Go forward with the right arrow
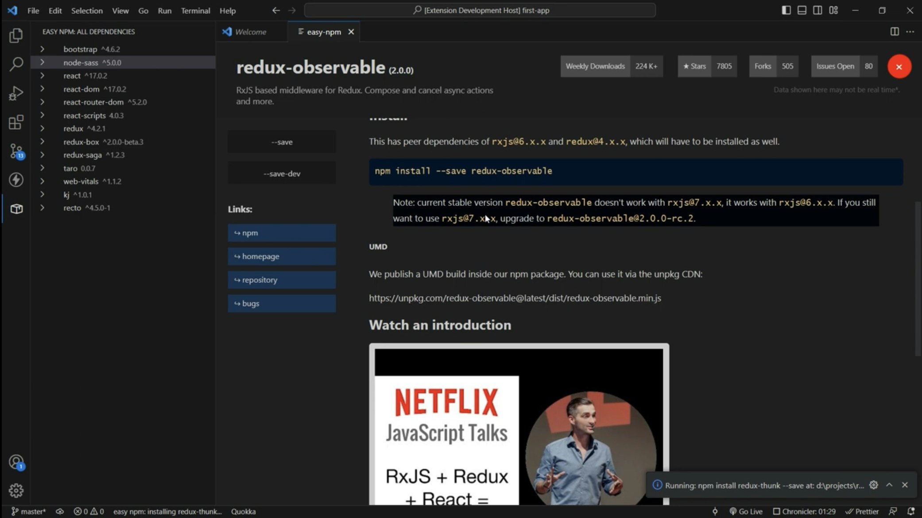Image resolution: width=922 pixels, height=518 pixels. tap(292, 10)
